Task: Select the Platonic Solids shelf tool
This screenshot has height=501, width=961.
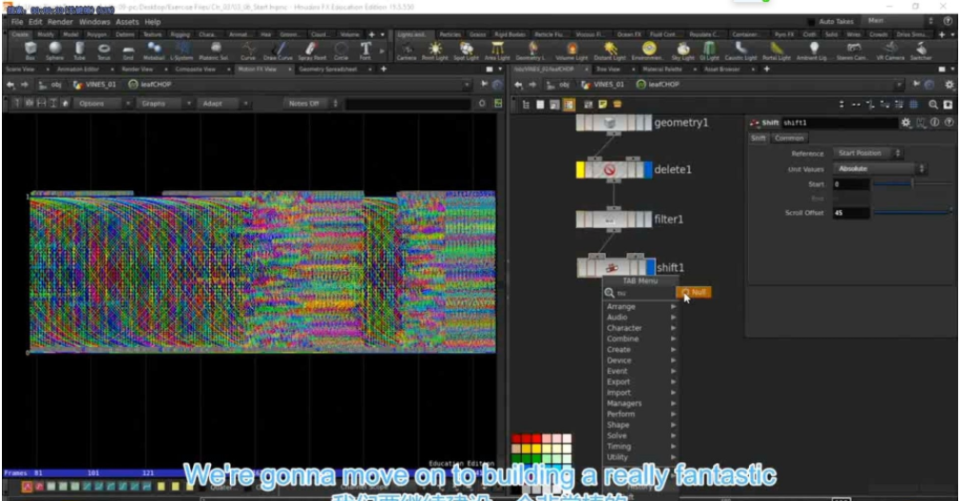Action: (x=215, y=50)
